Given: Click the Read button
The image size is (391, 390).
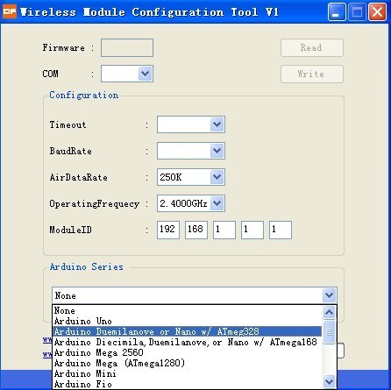Looking at the screenshot, I should (x=312, y=47).
